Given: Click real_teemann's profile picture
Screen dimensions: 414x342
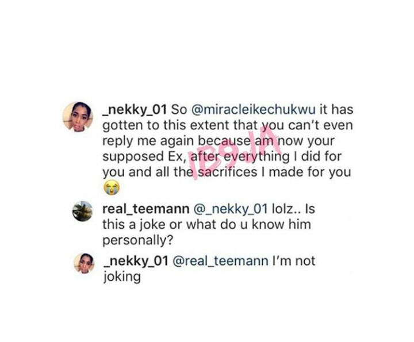Looking at the screenshot, I should pos(83,212).
